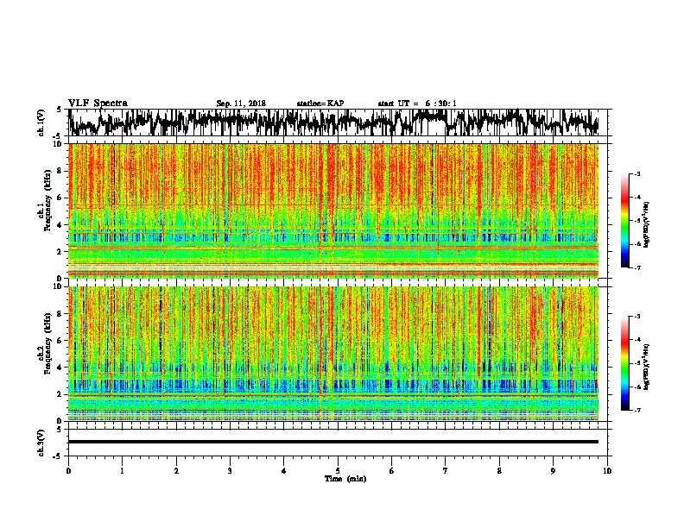Click the ch.1 color bar unit label log(PSD)
Image resolution: width=684 pixels, height=528 pixels.
click(646, 225)
